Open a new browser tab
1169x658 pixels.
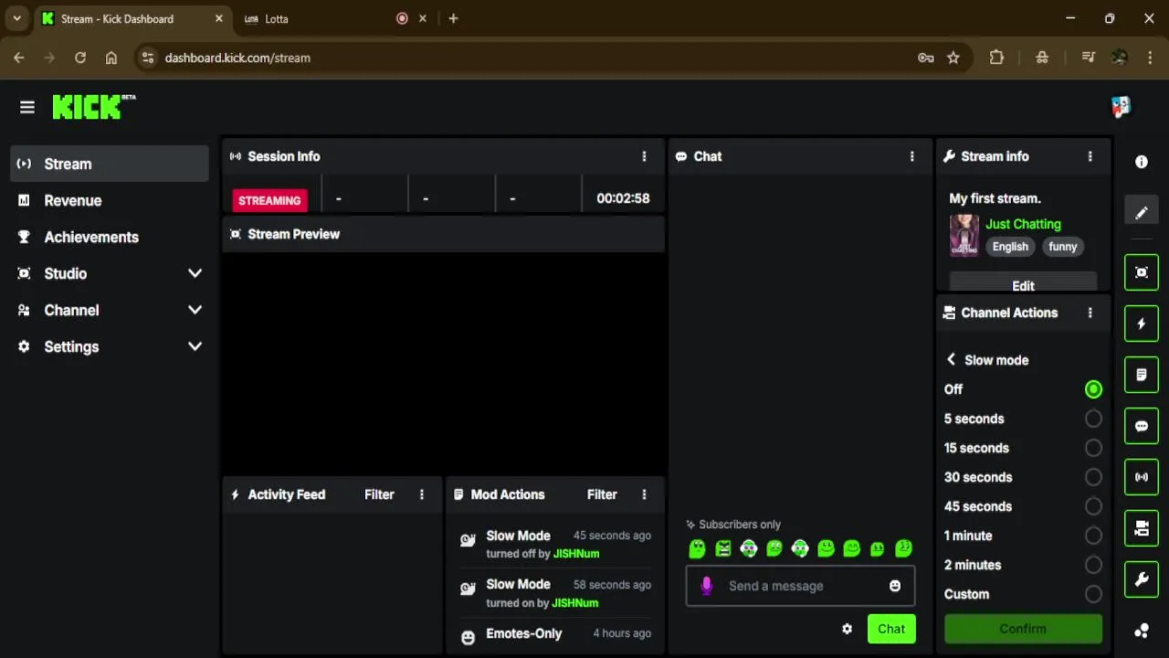453,18
